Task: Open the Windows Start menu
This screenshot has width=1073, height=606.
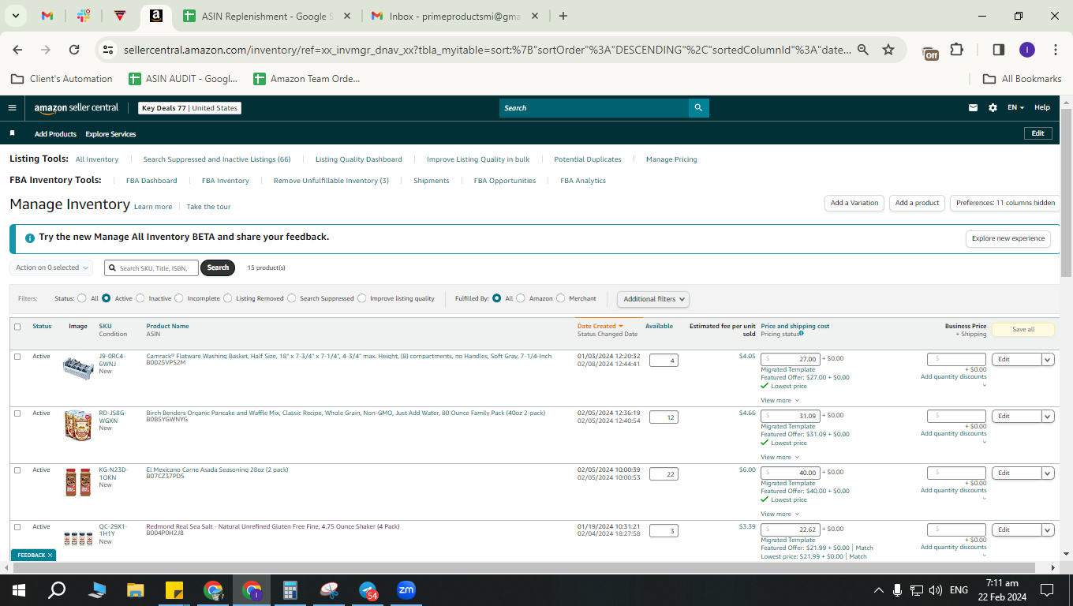Action: tap(19, 590)
